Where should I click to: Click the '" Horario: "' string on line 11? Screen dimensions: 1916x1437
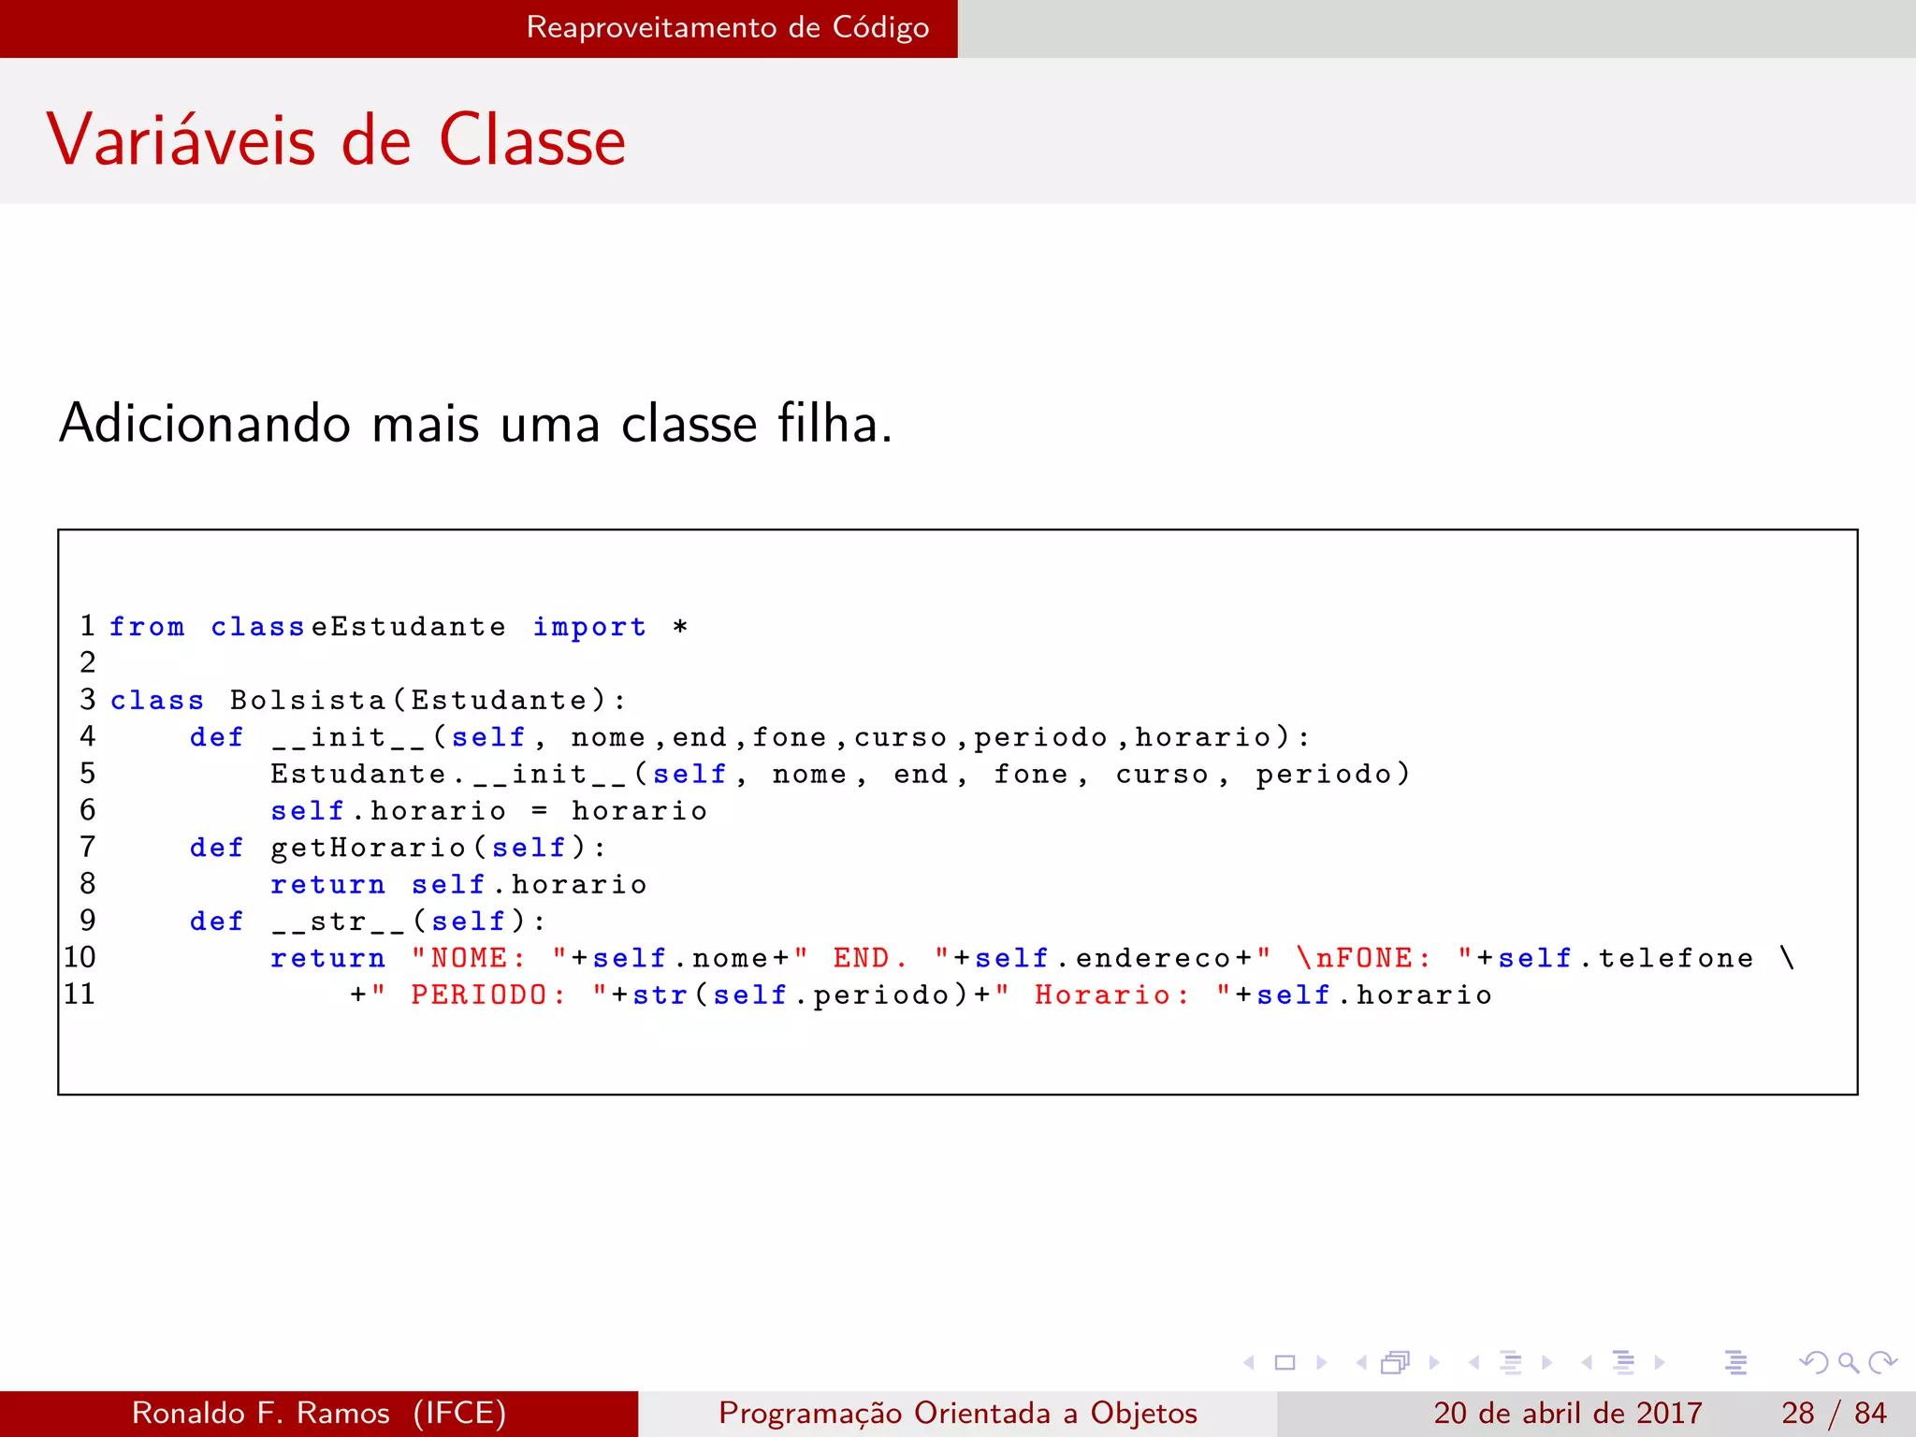tap(1112, 994)
